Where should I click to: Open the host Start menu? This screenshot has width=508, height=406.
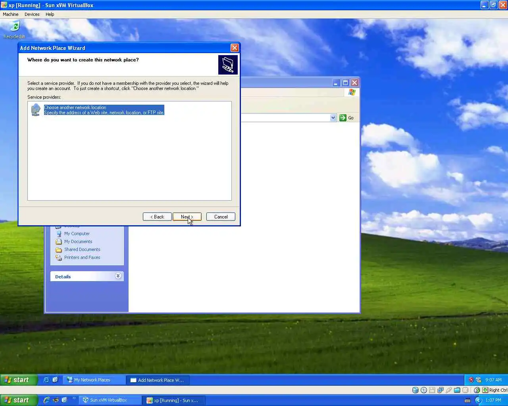pyautogui.click(x=19, y=400)
